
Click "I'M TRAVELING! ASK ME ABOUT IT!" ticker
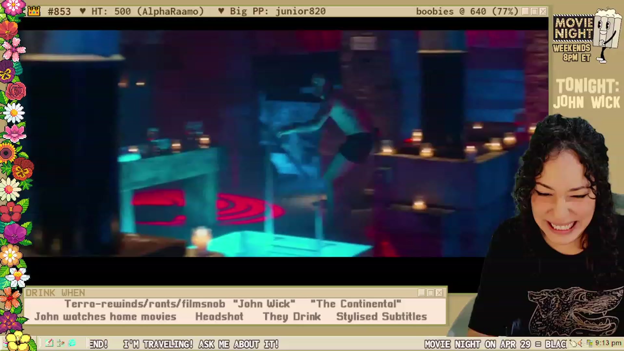tap(201, 344)
